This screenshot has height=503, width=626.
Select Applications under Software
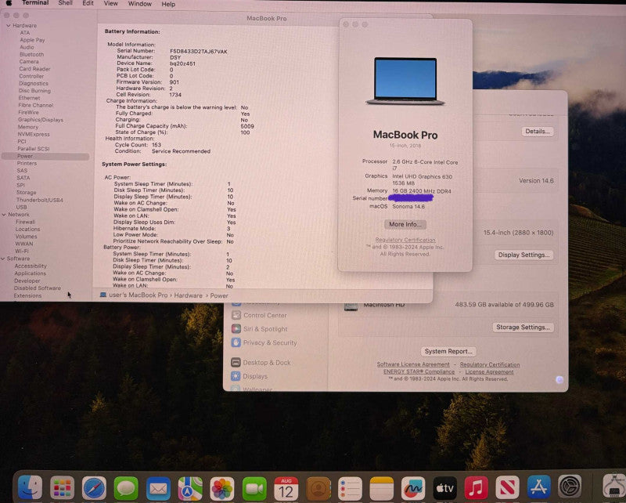pos(30,273)
